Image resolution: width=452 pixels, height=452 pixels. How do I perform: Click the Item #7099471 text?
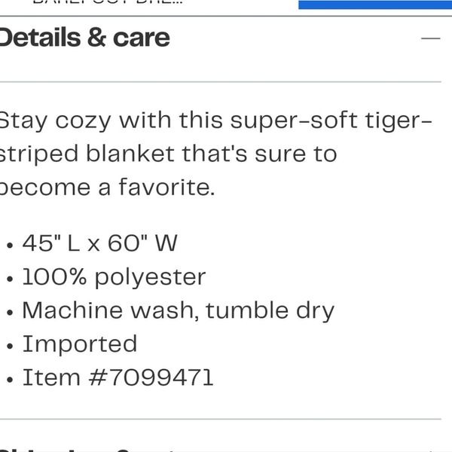[118, 377]
